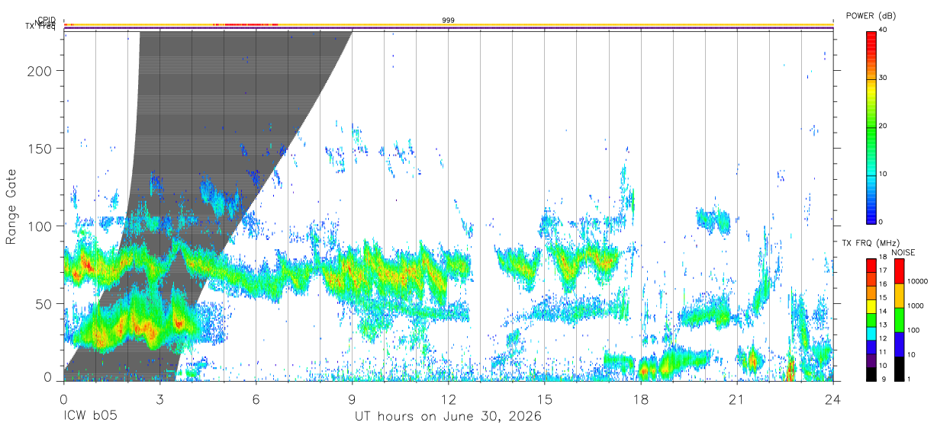Click the 12 tick label on the UT hours axis
The height and width of the screenshot is (432, 937).
(448, 399)
